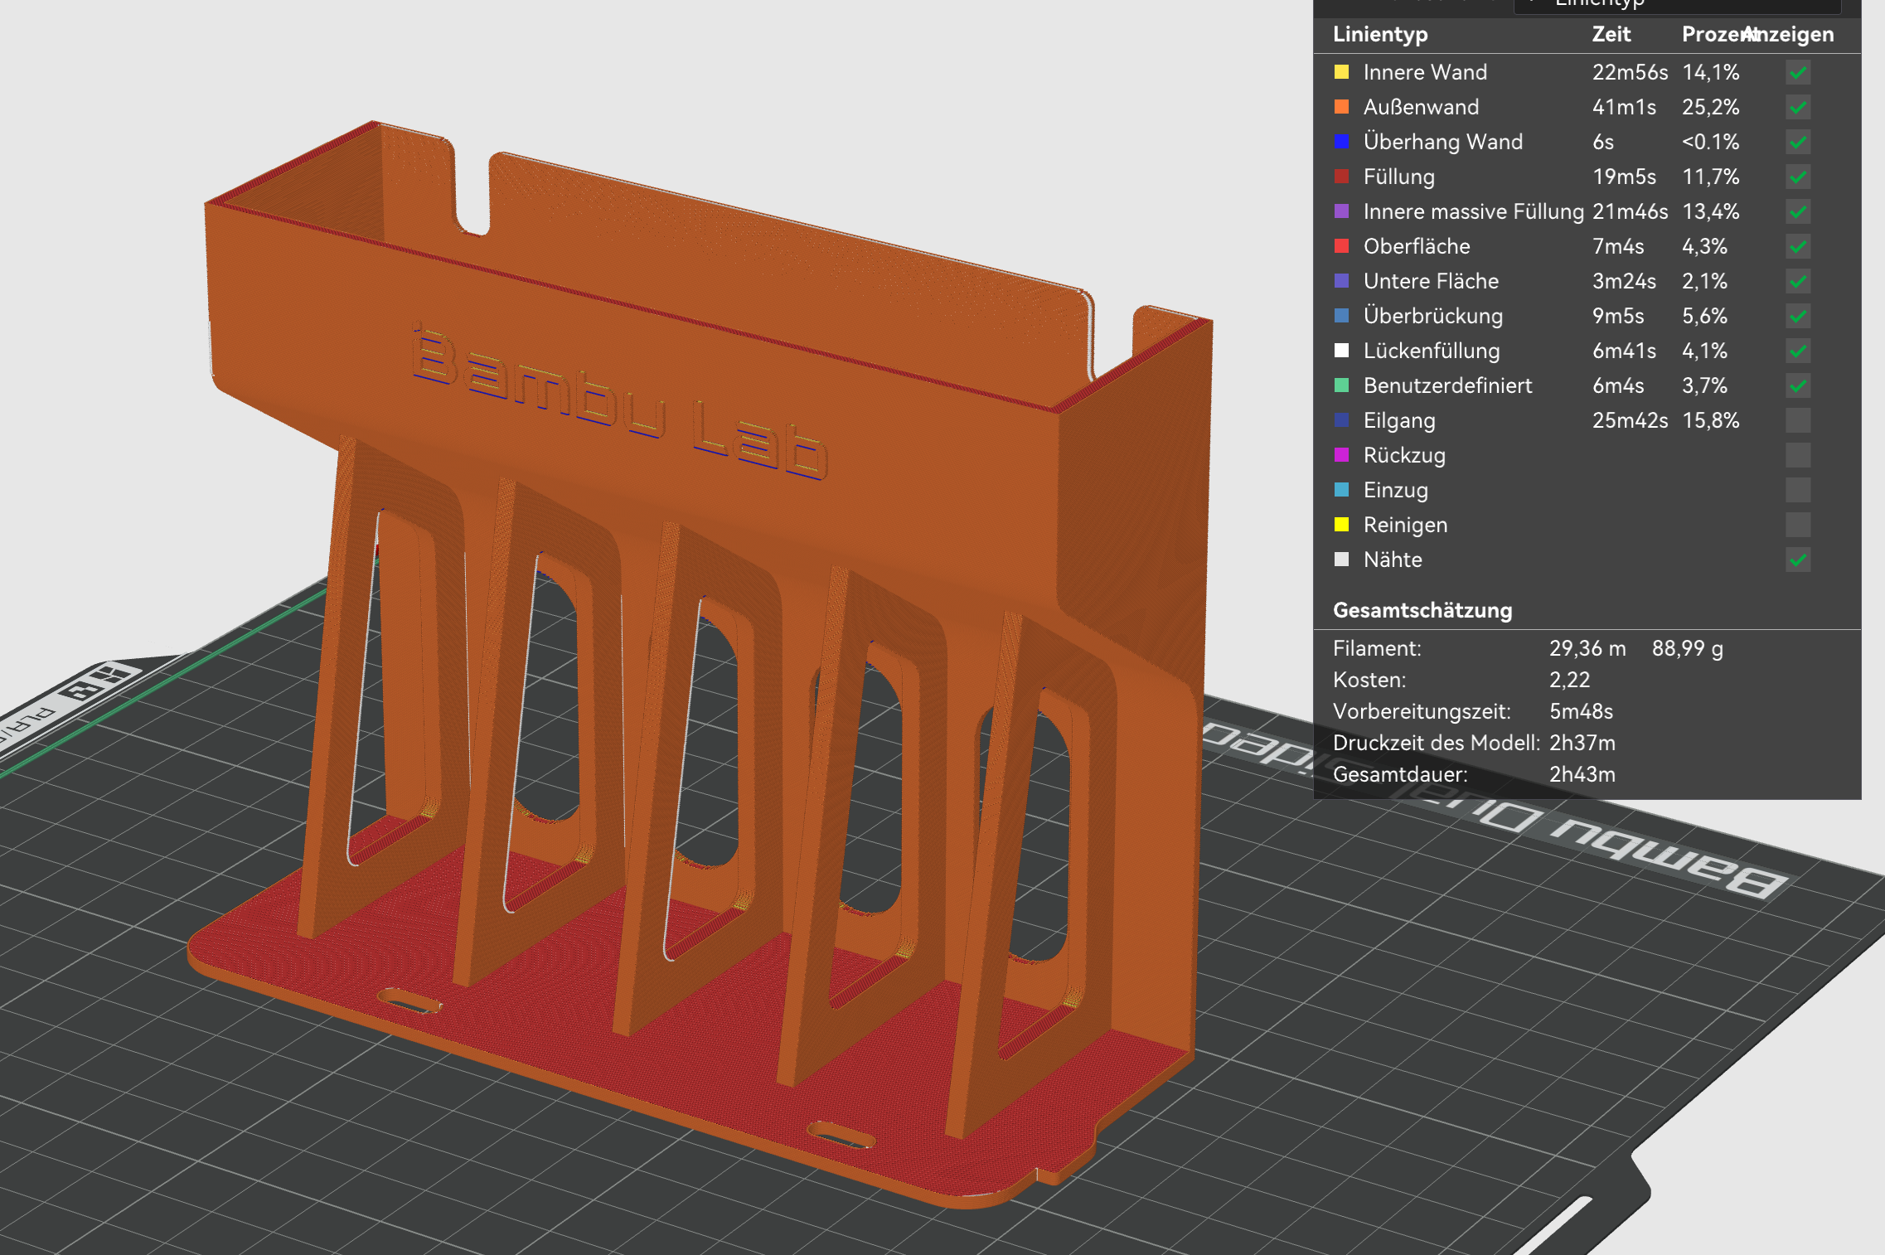Image resolution: width=1885 pixels, height=1255 pixels.
Task: Hide Untere Fläche using its checkbox
Action: [1797, 282]
